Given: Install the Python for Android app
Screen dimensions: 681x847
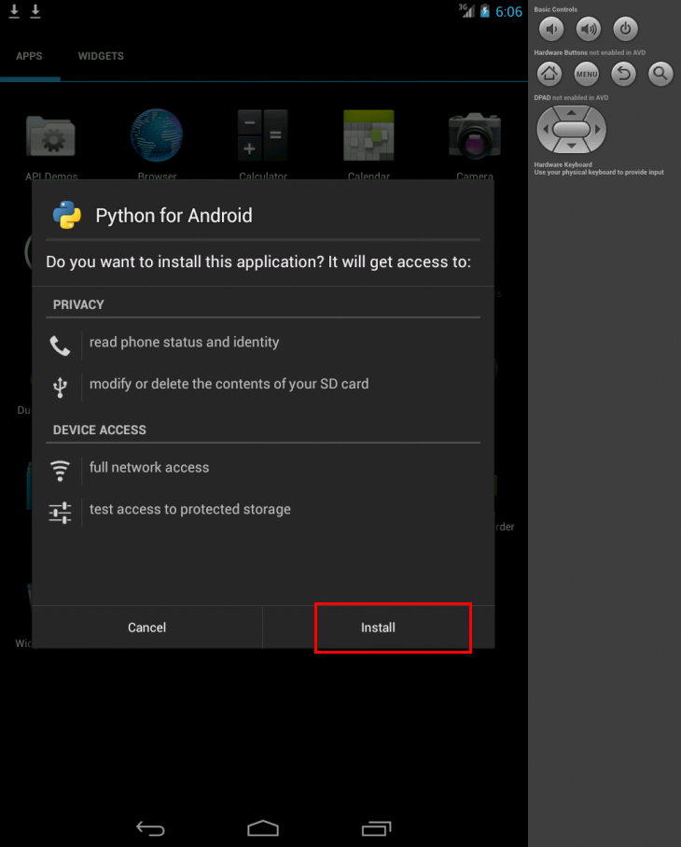Looking at the screenshot, I should (378, 628).
